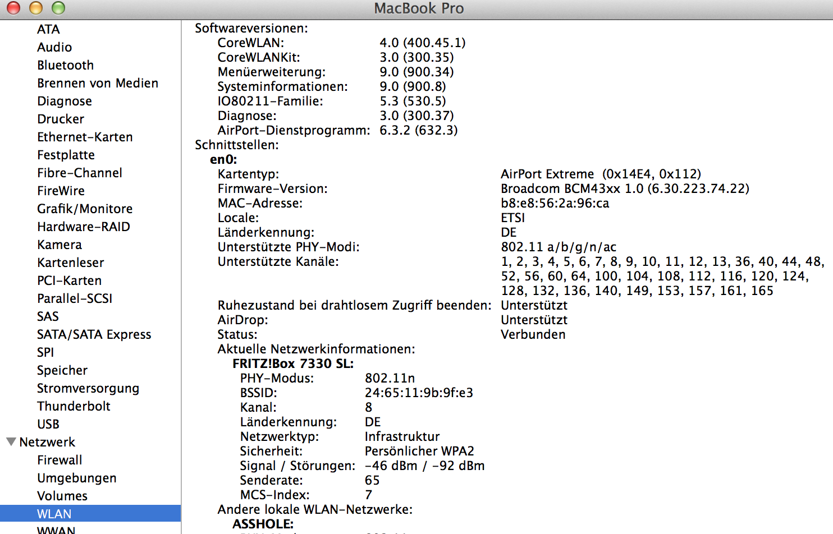
Task: Choose Brennen von Medien entry
Action: click(x=98, y=83)
